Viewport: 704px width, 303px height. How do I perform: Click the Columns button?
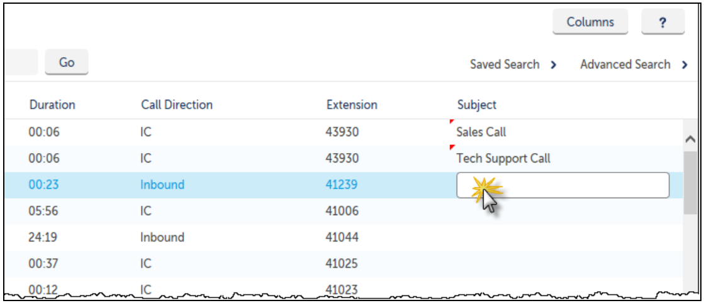pyautogui.click(x=590, y=22)
